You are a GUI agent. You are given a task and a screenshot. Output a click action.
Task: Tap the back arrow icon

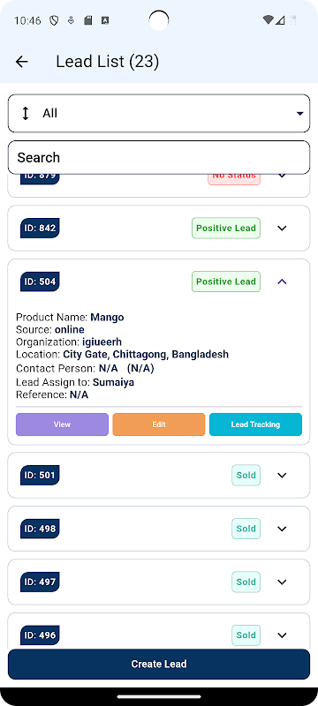21,62
